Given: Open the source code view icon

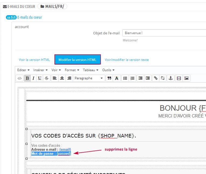Looking at the screenshot, I should (19, 78).
